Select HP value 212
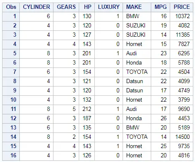This screenshot has height=162, width=195. click(87, 109)
